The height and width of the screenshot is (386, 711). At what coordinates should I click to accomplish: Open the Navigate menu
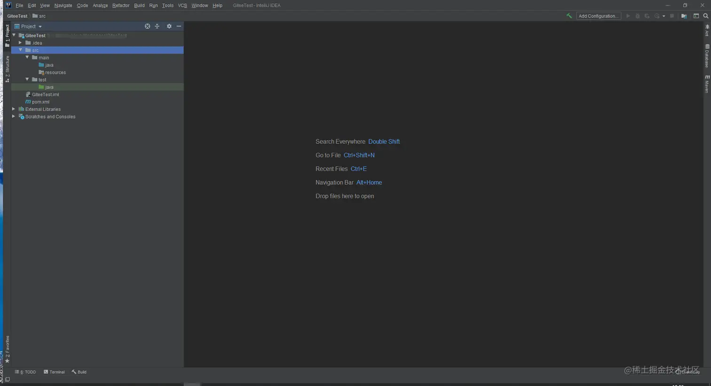coord(63,6)
